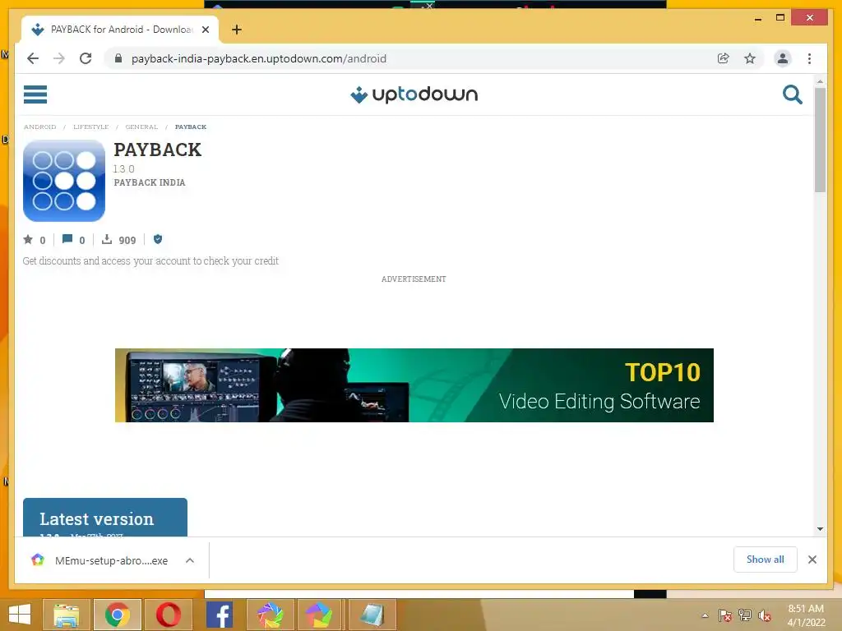Viewport: 842px width, 631px height.
Task: Open the GENERAL breadcrumb link
Action: 141,127
